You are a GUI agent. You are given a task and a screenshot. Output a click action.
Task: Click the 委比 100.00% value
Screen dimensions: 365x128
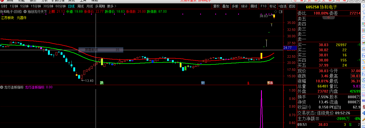coord(321,13)
